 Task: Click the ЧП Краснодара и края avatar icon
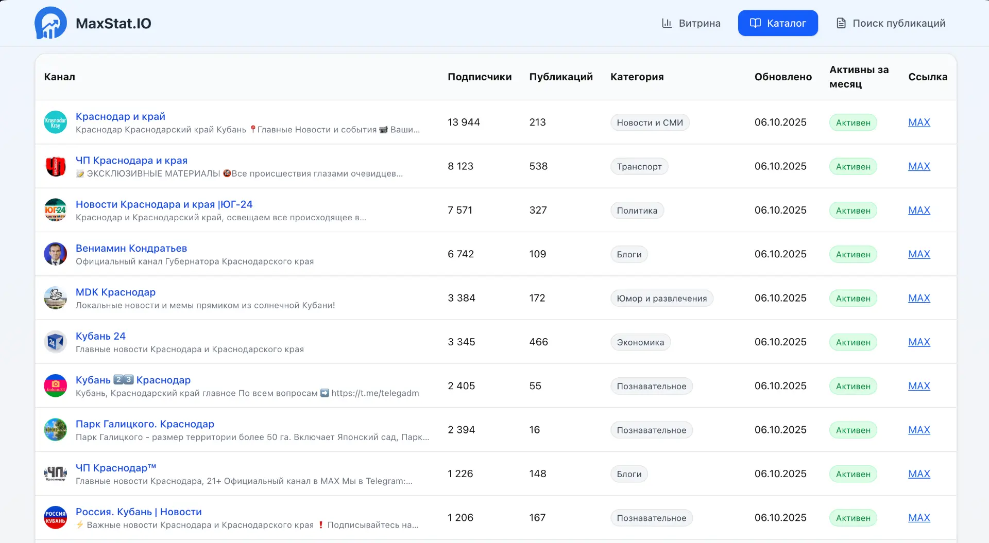pyautogui.click(x=56, y=166)
